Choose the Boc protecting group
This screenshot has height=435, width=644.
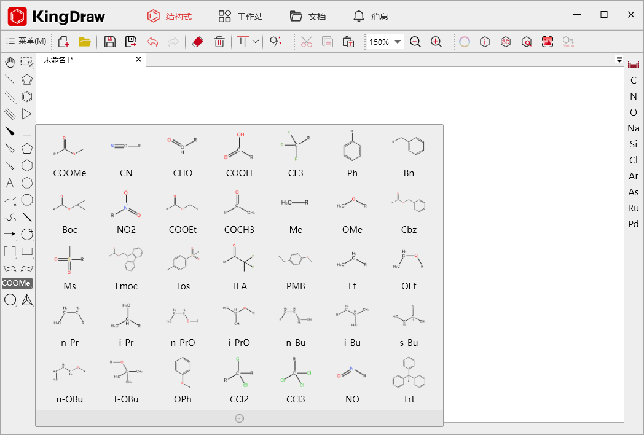pyautogui.click(x=69, y=211)
